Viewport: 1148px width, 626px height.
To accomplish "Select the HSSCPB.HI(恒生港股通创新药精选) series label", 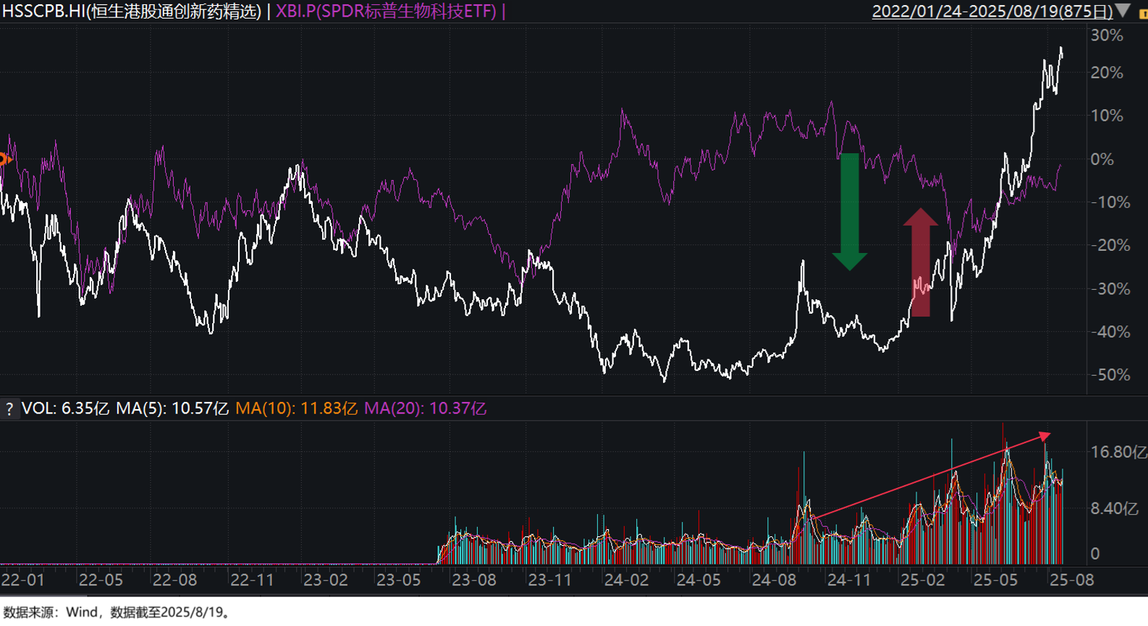I will 132,11.
